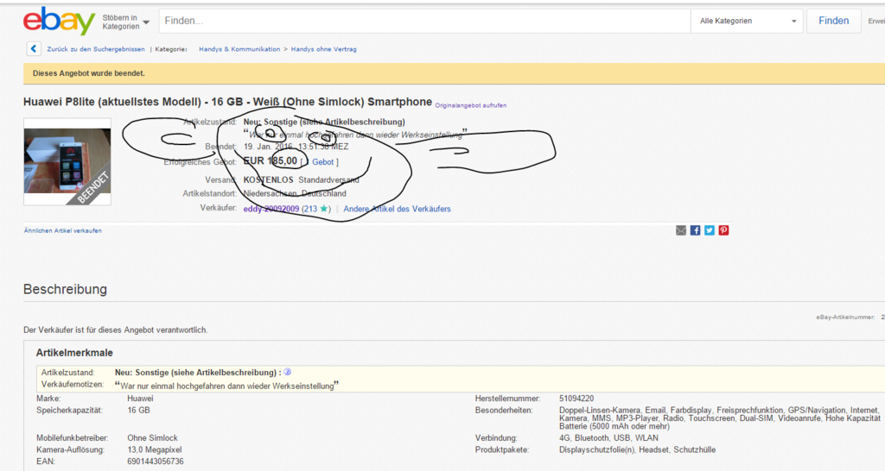
Task: Select Verkäufernotizen text in Artikelmerkmale box
Action: (227, 386)
